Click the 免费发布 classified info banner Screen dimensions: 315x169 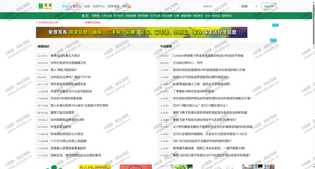point(142,32)
